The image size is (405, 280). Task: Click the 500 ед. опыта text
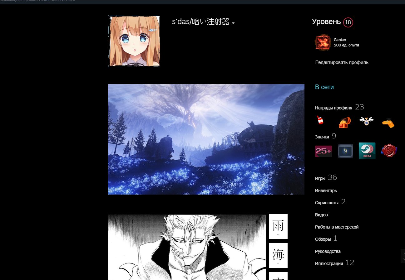[346, 45]
